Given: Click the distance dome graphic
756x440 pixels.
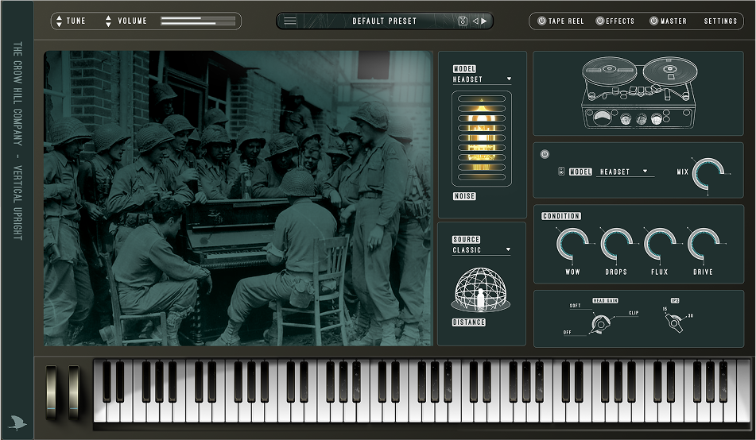Looking at the screenshot, I should [480, 290].
